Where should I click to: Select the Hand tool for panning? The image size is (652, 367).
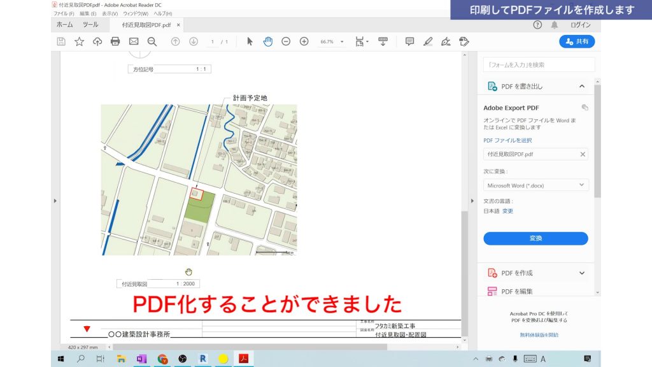(x=268, y=41)
